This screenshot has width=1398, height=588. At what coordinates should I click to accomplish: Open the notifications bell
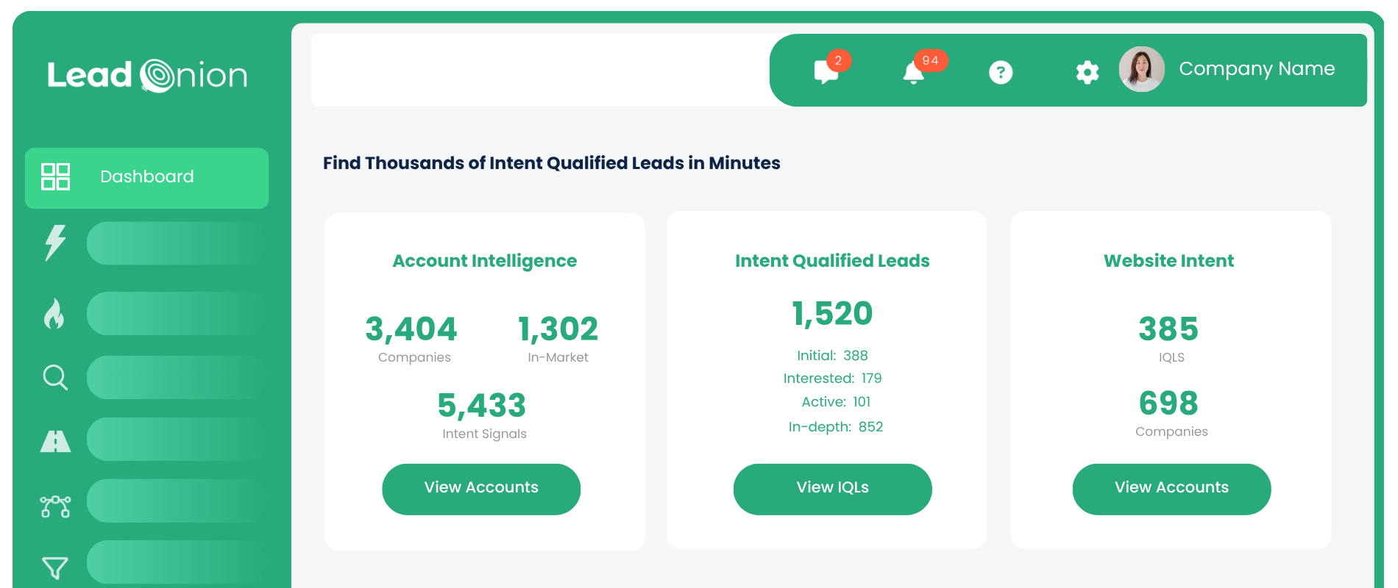(913, 72)
